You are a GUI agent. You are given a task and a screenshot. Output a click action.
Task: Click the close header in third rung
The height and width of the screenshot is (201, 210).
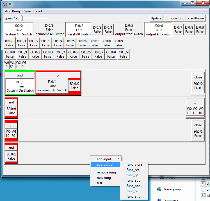pyautogui.click(x=198, y=125)
